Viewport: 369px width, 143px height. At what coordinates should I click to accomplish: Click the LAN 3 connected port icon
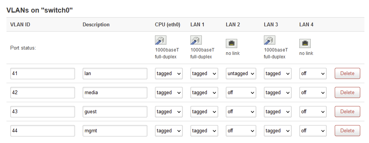coord(270,40)
